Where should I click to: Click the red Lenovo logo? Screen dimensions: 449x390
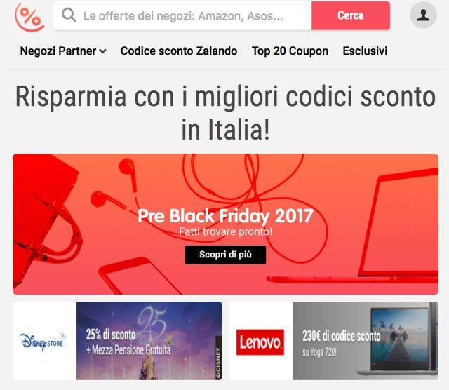(x=260, y=342)
